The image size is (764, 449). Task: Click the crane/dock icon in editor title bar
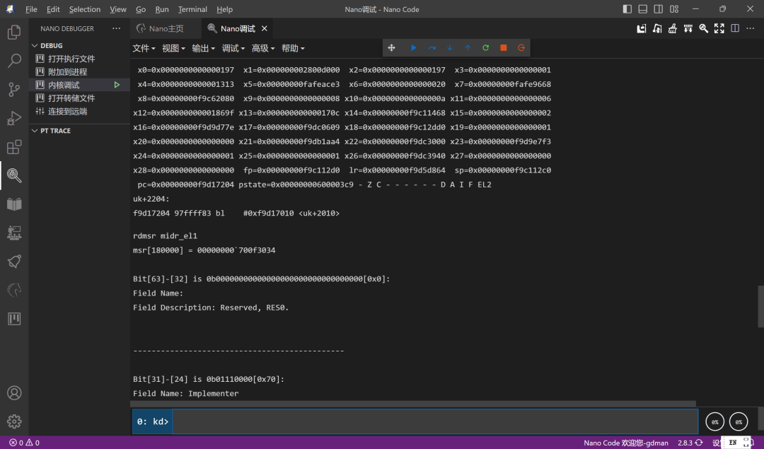click(642, 29)
